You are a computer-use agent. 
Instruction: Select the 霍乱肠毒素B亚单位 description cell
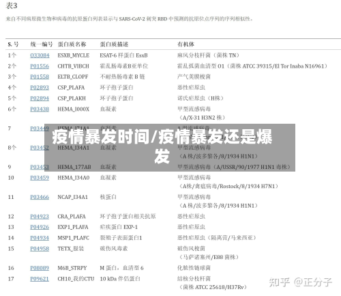pos(124,66)
